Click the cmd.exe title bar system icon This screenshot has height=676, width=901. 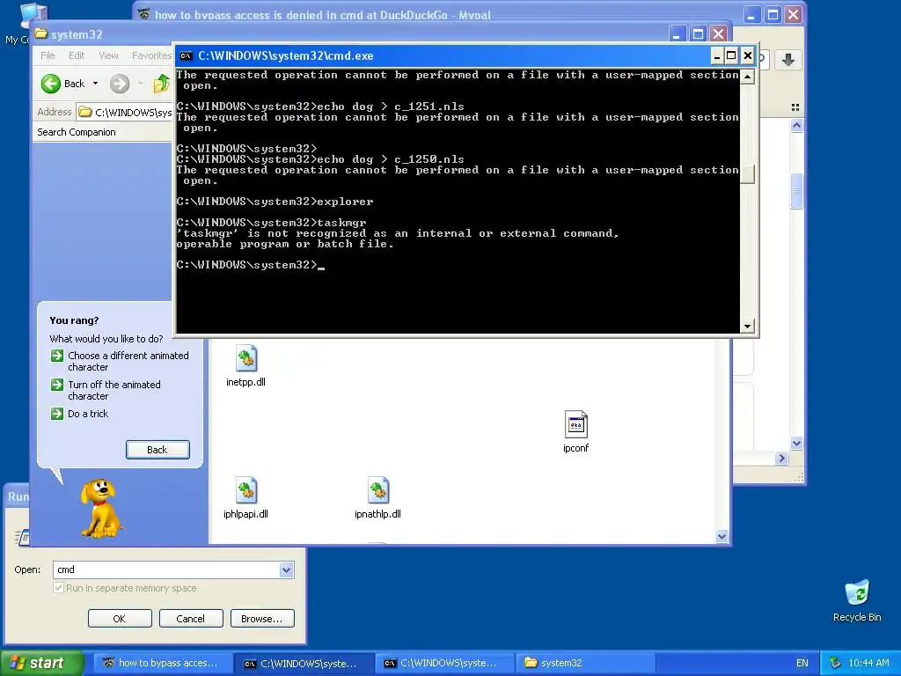click(186, 55)
